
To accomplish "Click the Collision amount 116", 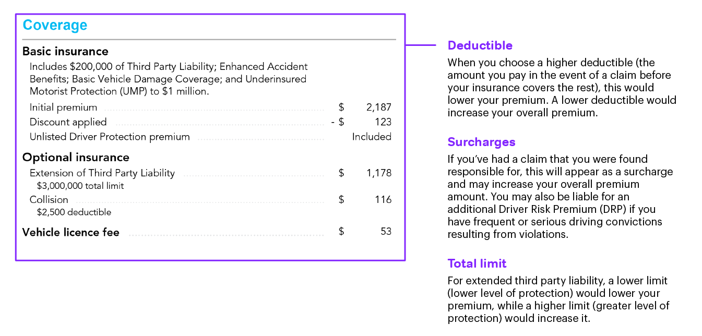I will [x=383, y=200].
